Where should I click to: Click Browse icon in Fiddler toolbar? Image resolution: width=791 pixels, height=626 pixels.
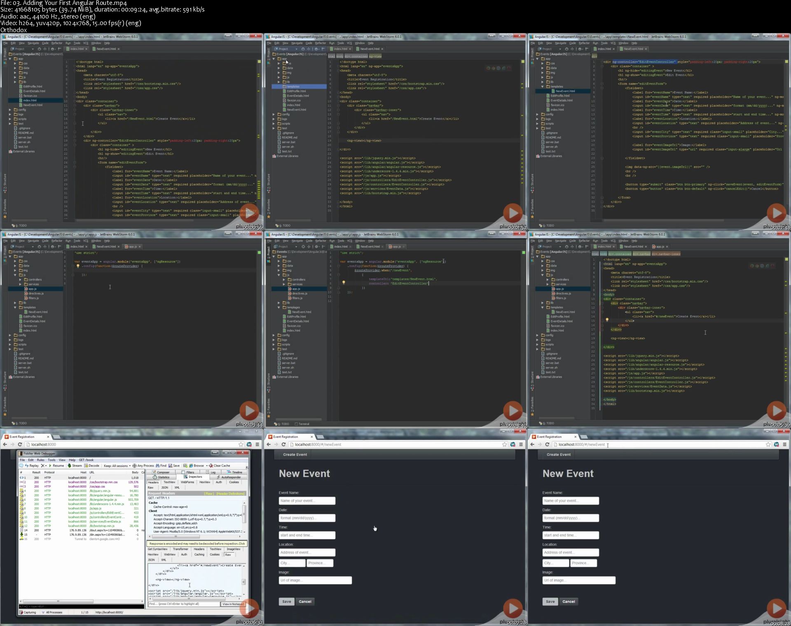tap(191, 465)
